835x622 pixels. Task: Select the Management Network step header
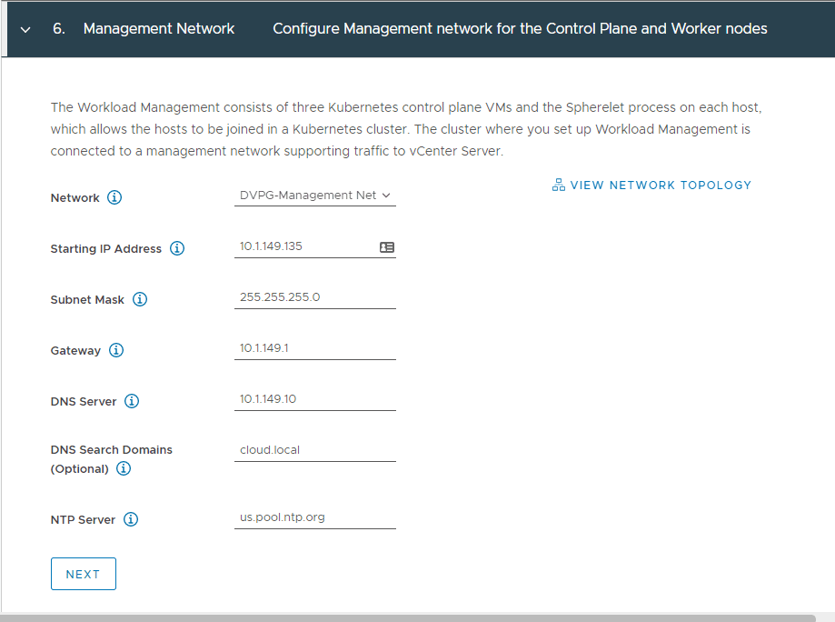[x=158, y=28]
